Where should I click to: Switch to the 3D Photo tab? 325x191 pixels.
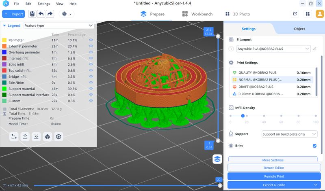(238, 14)
